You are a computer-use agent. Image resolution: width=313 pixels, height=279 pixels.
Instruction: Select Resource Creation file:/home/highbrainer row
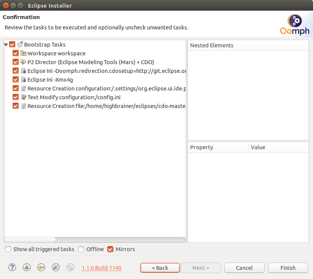point(106,106)
